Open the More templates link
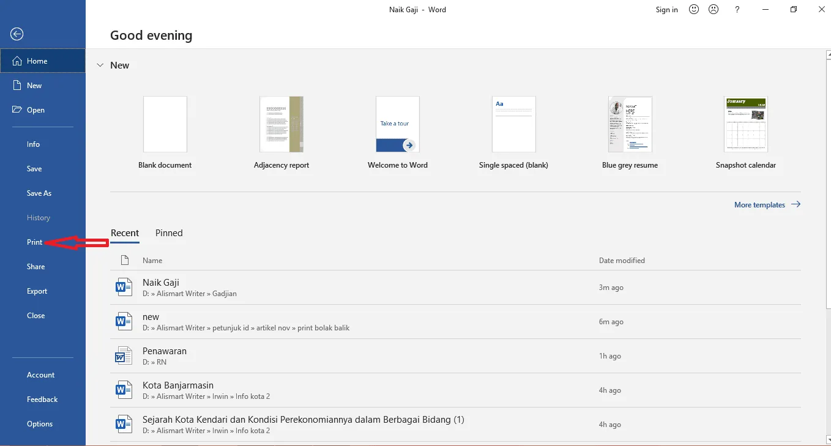The width and height of the screenshot is (831, 446). tap(767, 205)
